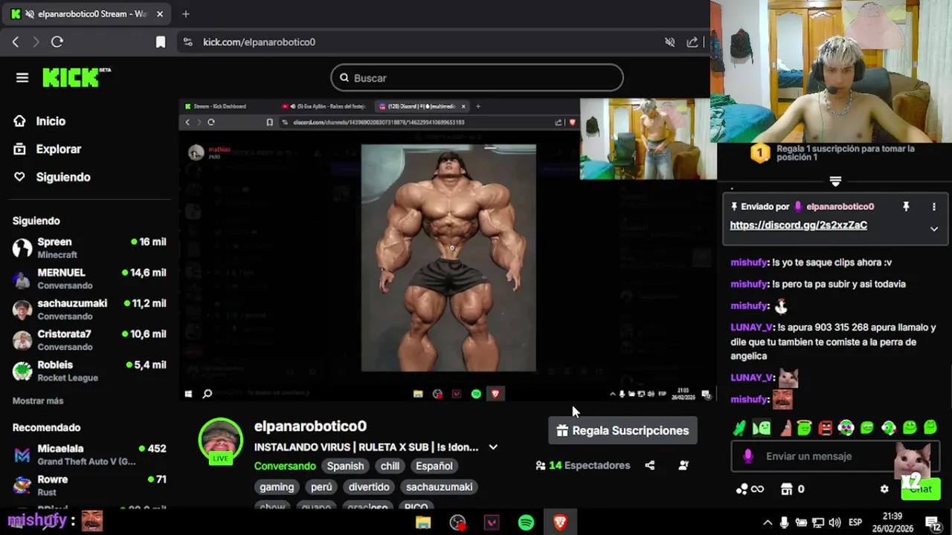Click the green Chat send button

[921, 488]
